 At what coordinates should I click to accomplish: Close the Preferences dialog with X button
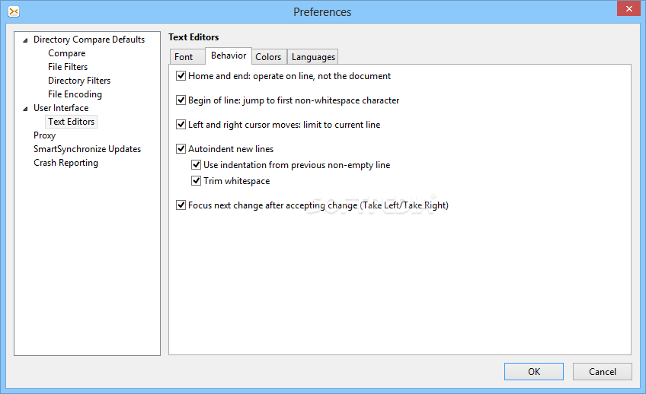[x=628, y=8]
